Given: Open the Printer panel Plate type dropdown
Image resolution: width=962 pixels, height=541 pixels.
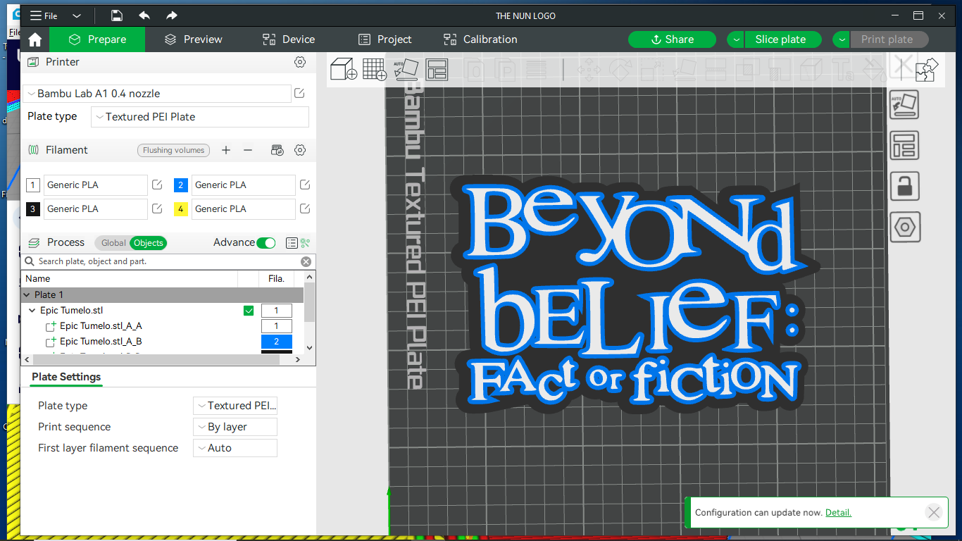Looking at the screenshot, I should tap(200, 117).
